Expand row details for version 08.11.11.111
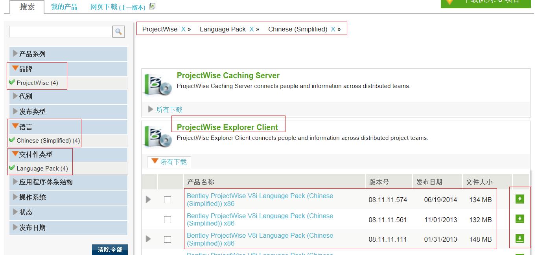This screenshot has width=536, height=255. click(x=148, y=239)
